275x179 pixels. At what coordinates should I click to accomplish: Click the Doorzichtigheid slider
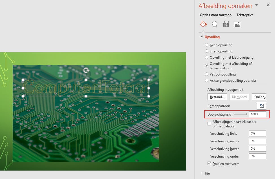click(x=241, y=114)
